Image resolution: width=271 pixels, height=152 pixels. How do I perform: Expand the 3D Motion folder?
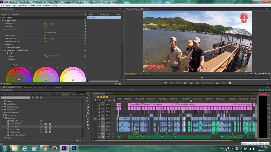[x=4, y=115]
